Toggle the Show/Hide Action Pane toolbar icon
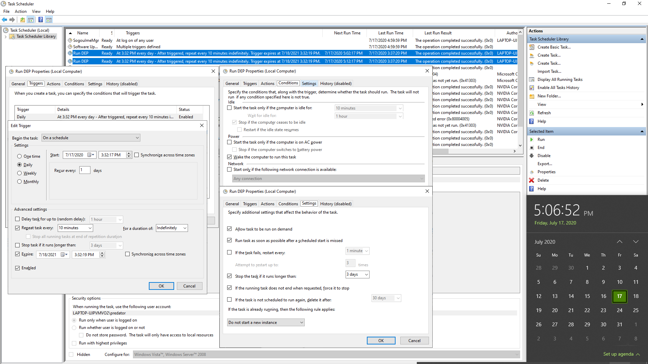Image resolution: width=648 pixels, height=364 pixels. [x=49, y=20]
